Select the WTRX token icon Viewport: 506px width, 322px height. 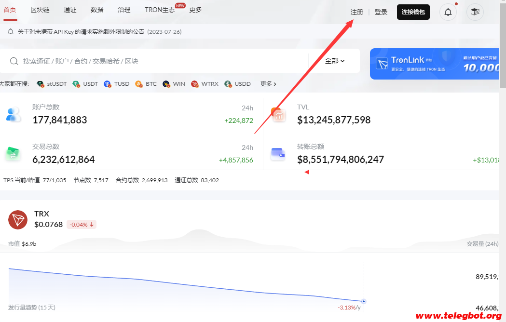194,84
